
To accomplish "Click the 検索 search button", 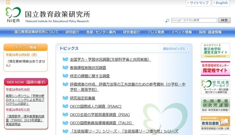I will click(224, 20).
